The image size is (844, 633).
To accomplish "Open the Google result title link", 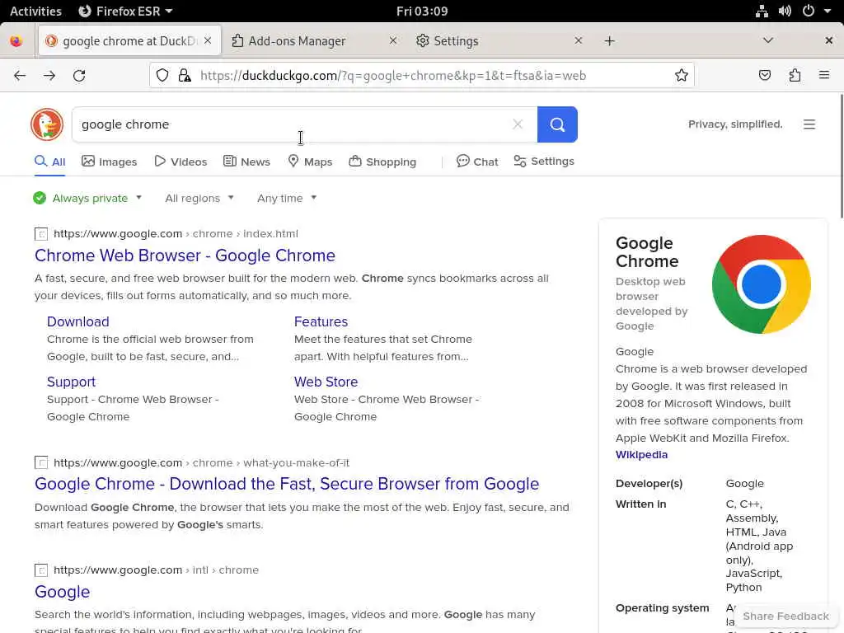I will (62, 592).
